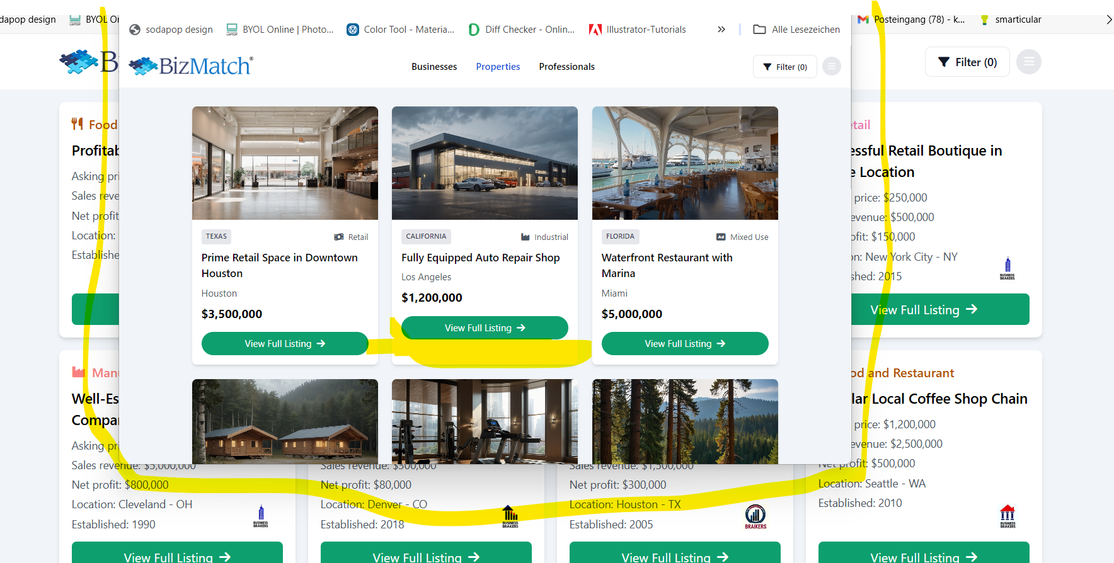Open the Illustrator-Tutorials bookmark
Image resolution: width=1114 pixels, height=563 pixels.
coord(638,30)
